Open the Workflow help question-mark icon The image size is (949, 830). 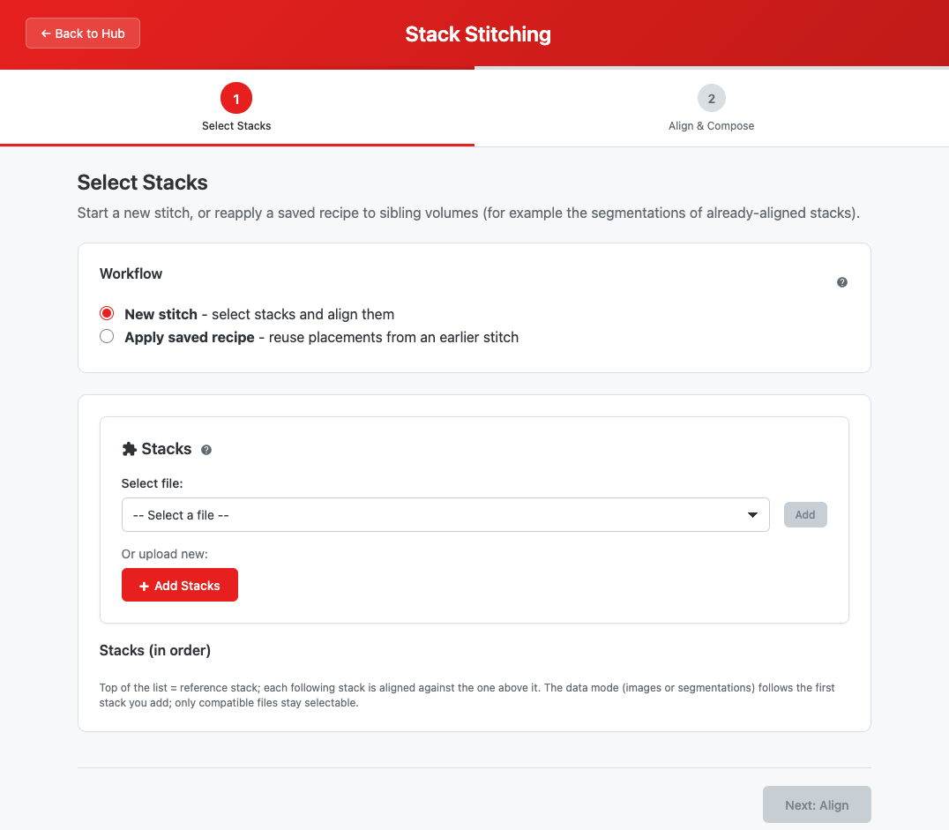(842, 282)
